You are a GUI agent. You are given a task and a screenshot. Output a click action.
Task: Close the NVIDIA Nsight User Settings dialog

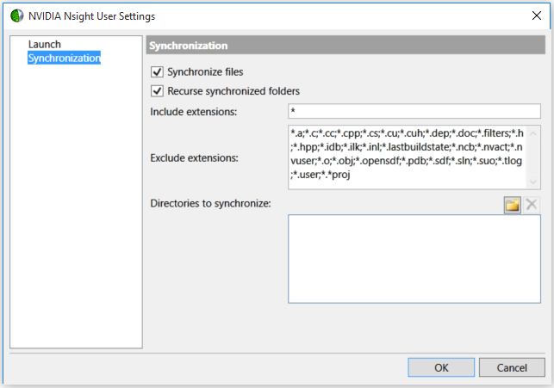(x=537, y=15)
